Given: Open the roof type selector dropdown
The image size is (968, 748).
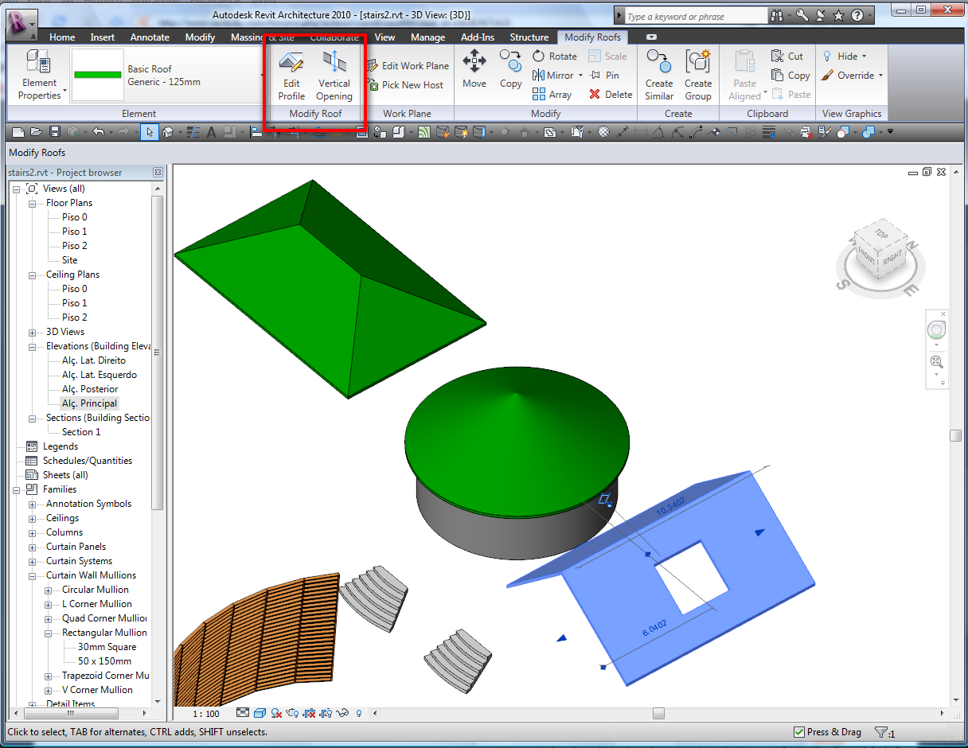Looking at the screenshot, I should pos(262,76).
